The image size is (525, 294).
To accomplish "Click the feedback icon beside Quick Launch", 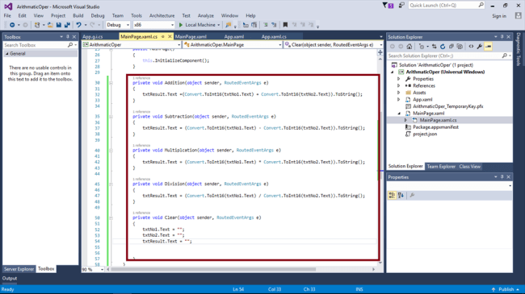I will click(401, 6).
